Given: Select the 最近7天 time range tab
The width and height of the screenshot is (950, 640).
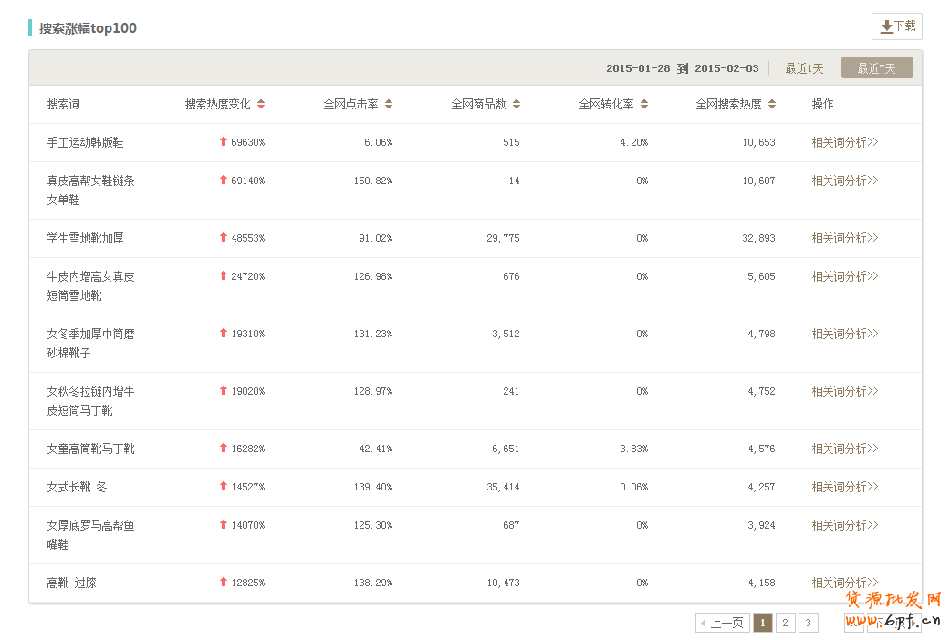Looking at the screenshot, I should [x=876, y=68].
